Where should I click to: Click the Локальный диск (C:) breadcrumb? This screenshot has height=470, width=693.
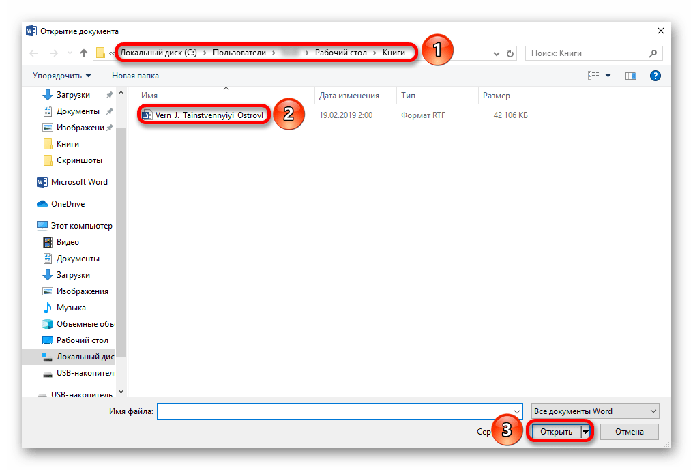[159, 53]
